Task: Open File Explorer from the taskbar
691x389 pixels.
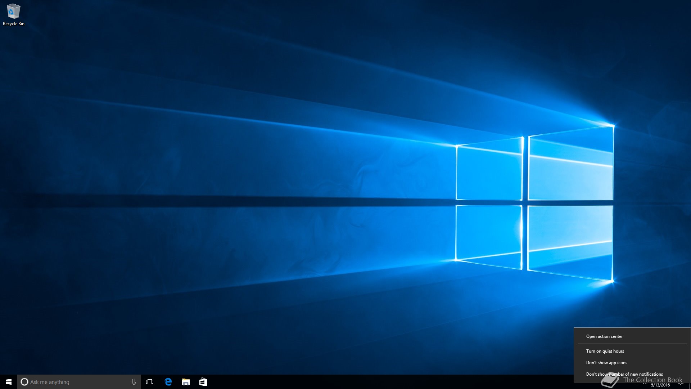Action: pyautogui.click(x=186, y=382)
